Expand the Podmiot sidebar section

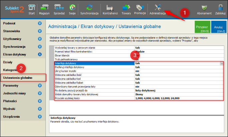coord(40,23)
